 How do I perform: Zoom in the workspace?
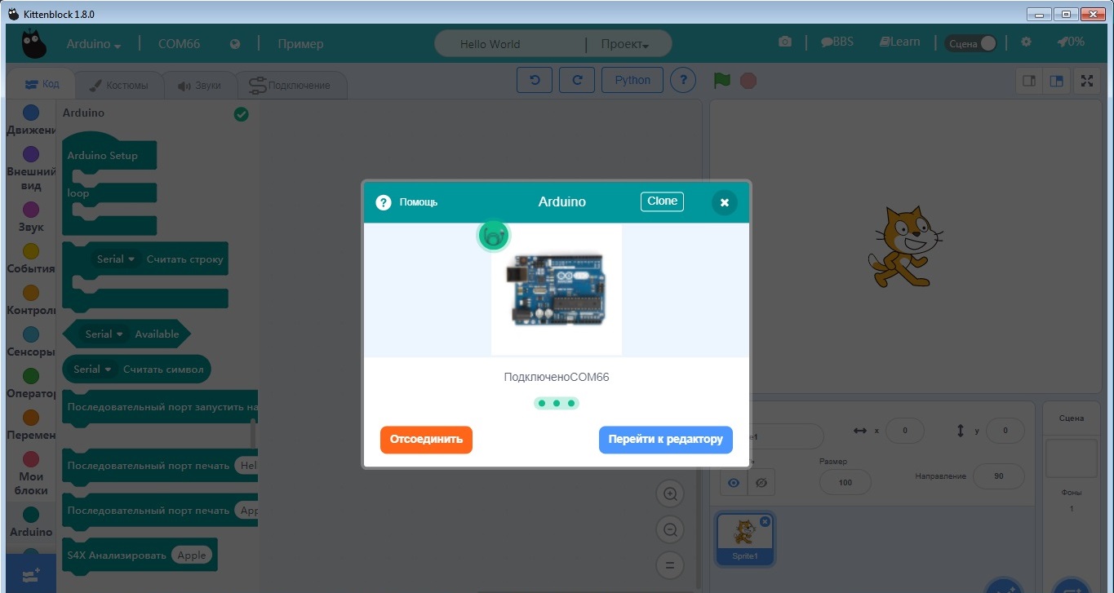(670, 493)
